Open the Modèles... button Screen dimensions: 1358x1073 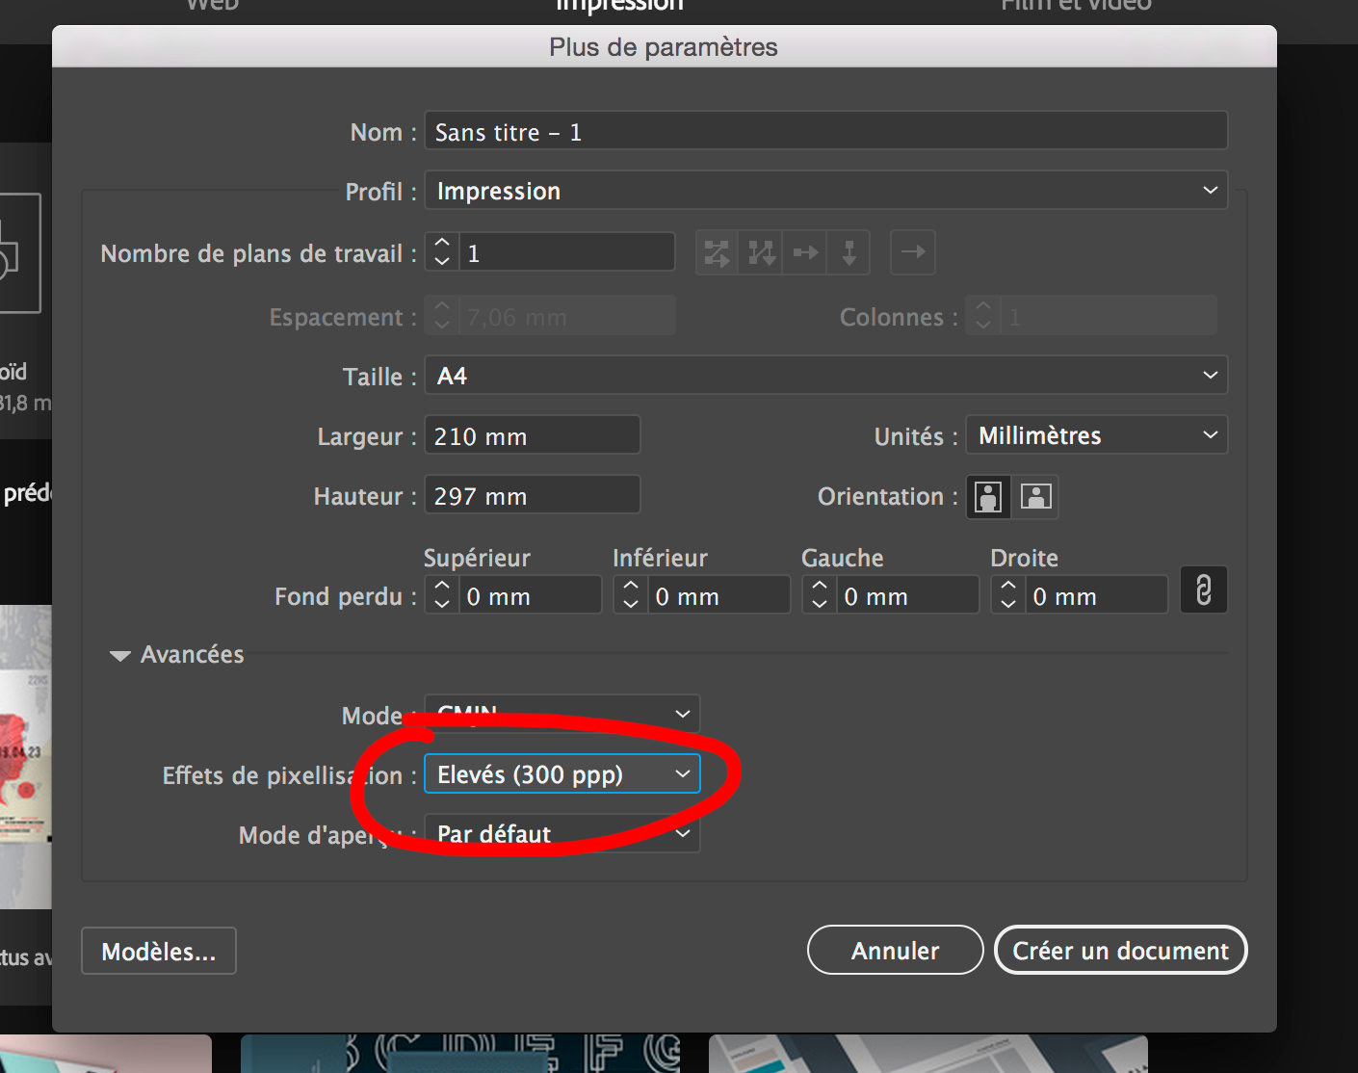(x=159, y=952)
